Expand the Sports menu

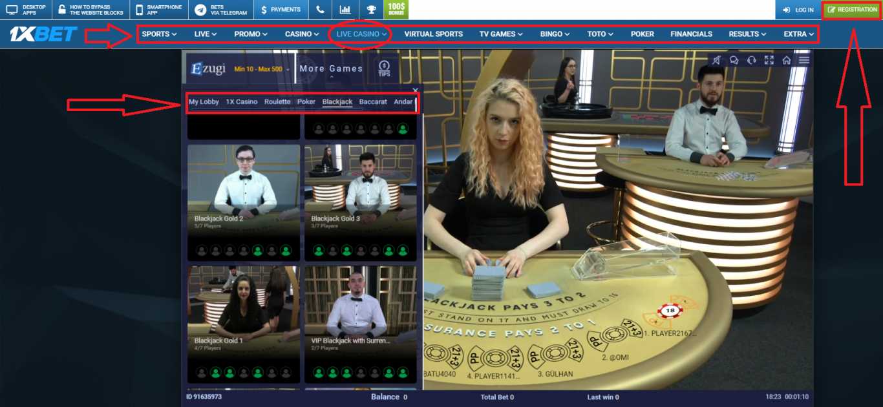point(159,34)
